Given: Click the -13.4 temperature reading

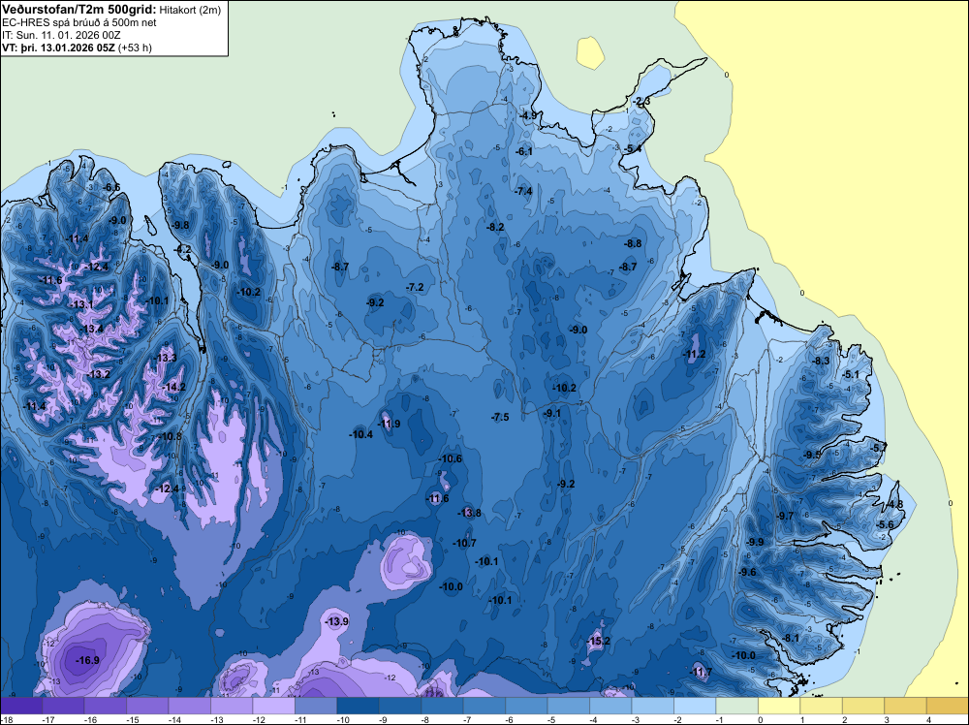Looking at the screenshot, I should [x=91, y=329].
